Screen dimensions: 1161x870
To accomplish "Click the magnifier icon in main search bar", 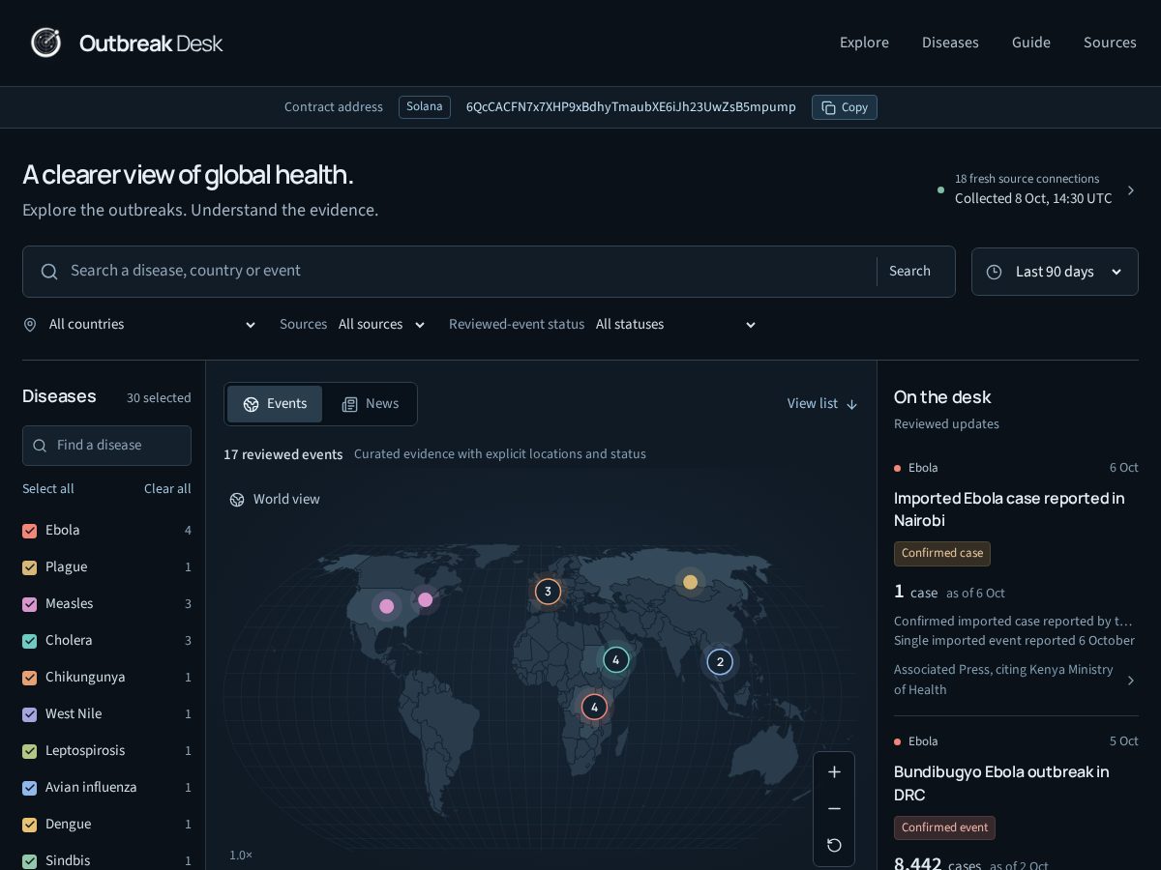I will click(x=49, y=272).
